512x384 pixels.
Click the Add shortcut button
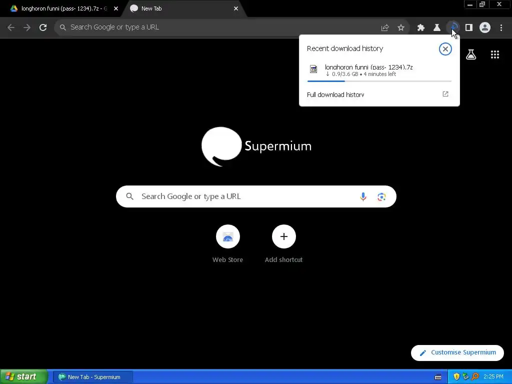[x=284, y=244]
